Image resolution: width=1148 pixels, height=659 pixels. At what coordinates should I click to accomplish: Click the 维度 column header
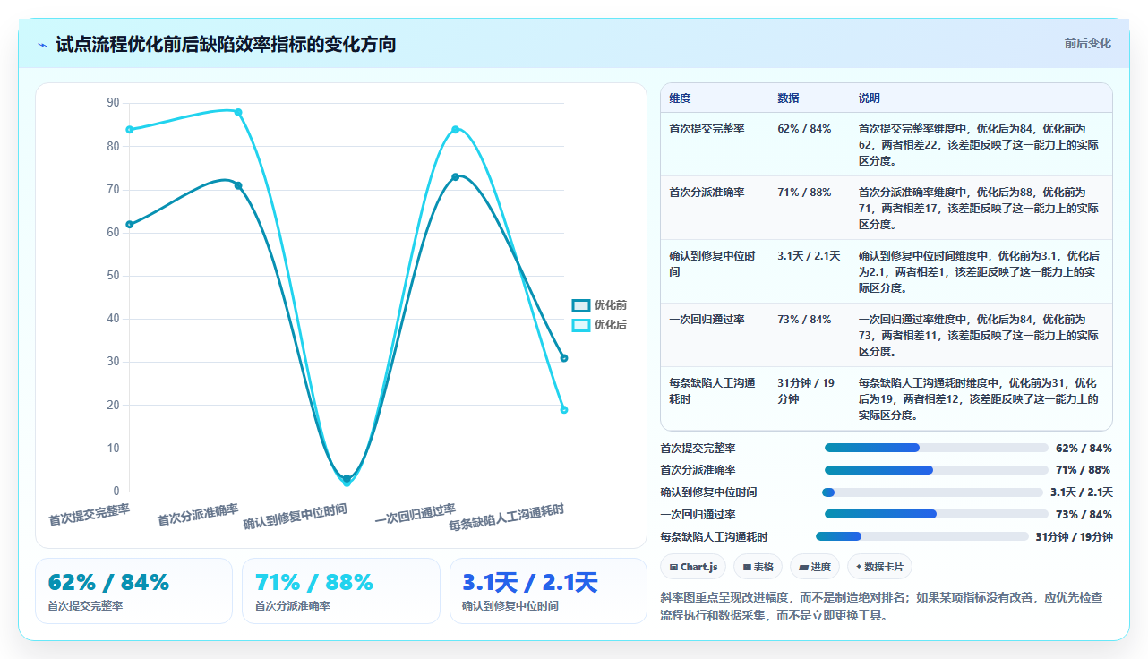tap(680, 98)
